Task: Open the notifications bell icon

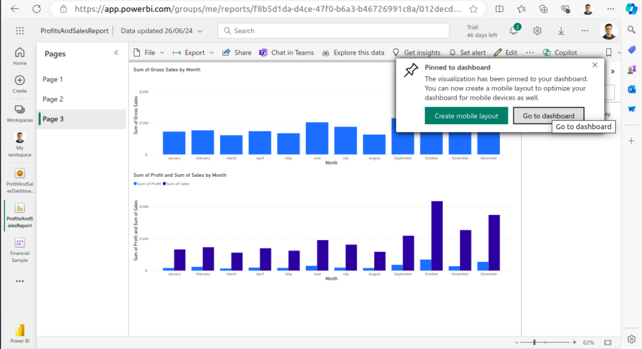Action: pyautogui.click(x=514, y=31)
